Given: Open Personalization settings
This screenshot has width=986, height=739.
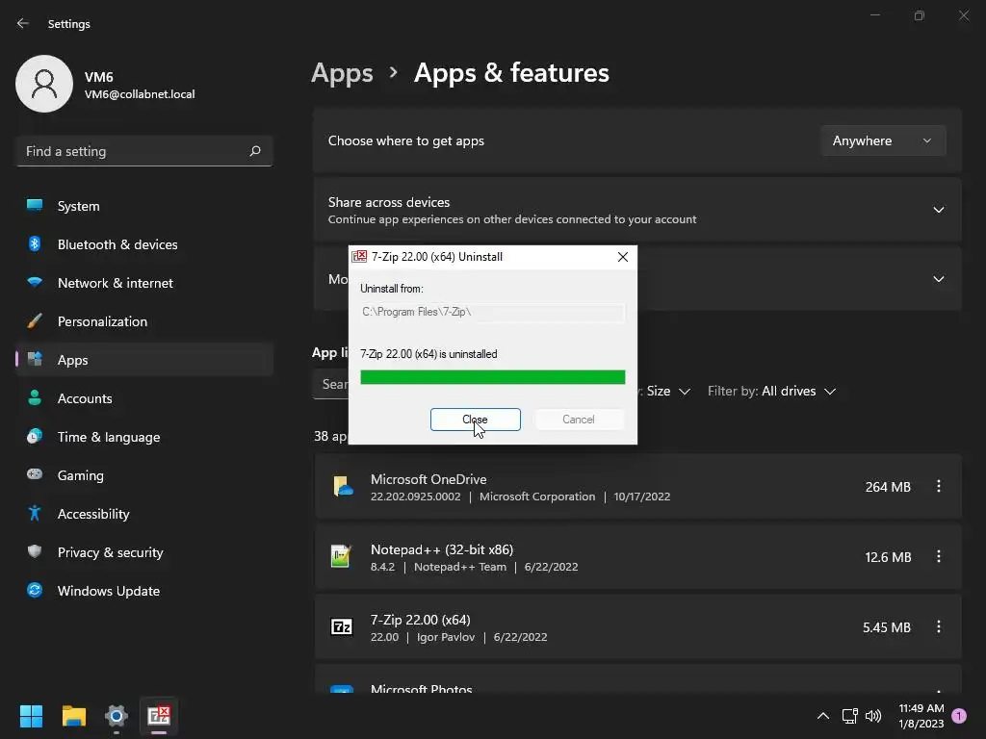Looking at the screenshot, I should pos(144,321).
